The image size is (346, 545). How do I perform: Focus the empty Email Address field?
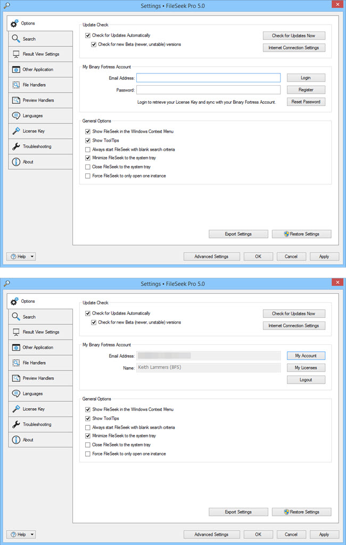(x=208, y=78)
